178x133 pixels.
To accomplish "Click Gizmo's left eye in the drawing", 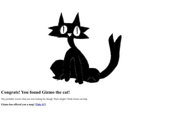I will coord(64,30).
